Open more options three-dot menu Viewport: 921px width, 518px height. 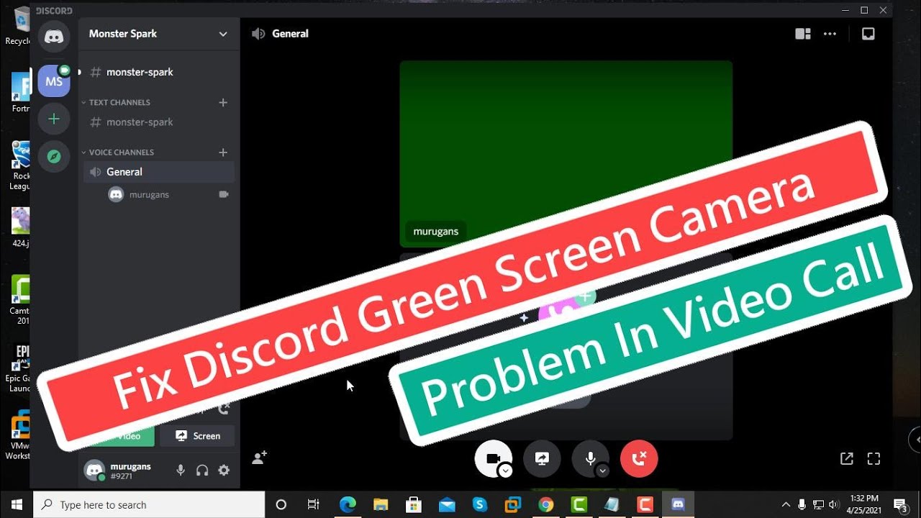830,34
